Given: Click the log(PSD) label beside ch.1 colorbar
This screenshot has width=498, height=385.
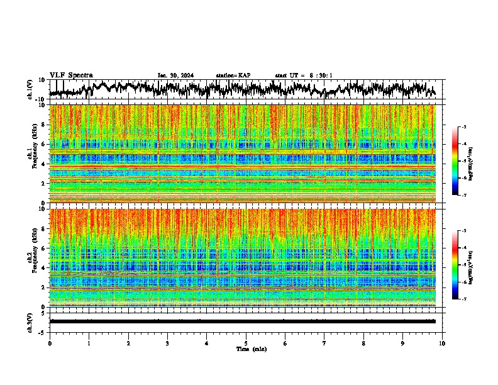Looking at the screenshot, I should [x=471, y=164].
